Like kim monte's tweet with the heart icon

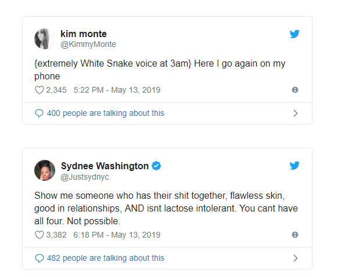coord(39,90)
